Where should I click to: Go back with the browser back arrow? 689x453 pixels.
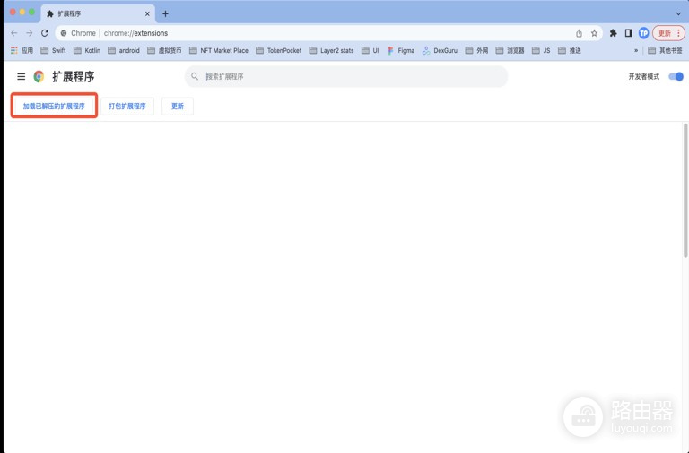tap(14, 33)
